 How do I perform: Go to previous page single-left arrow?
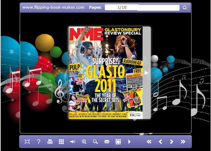point(160,142)
